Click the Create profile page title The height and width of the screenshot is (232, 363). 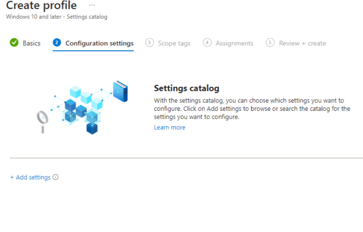click(x=41, y=6)
